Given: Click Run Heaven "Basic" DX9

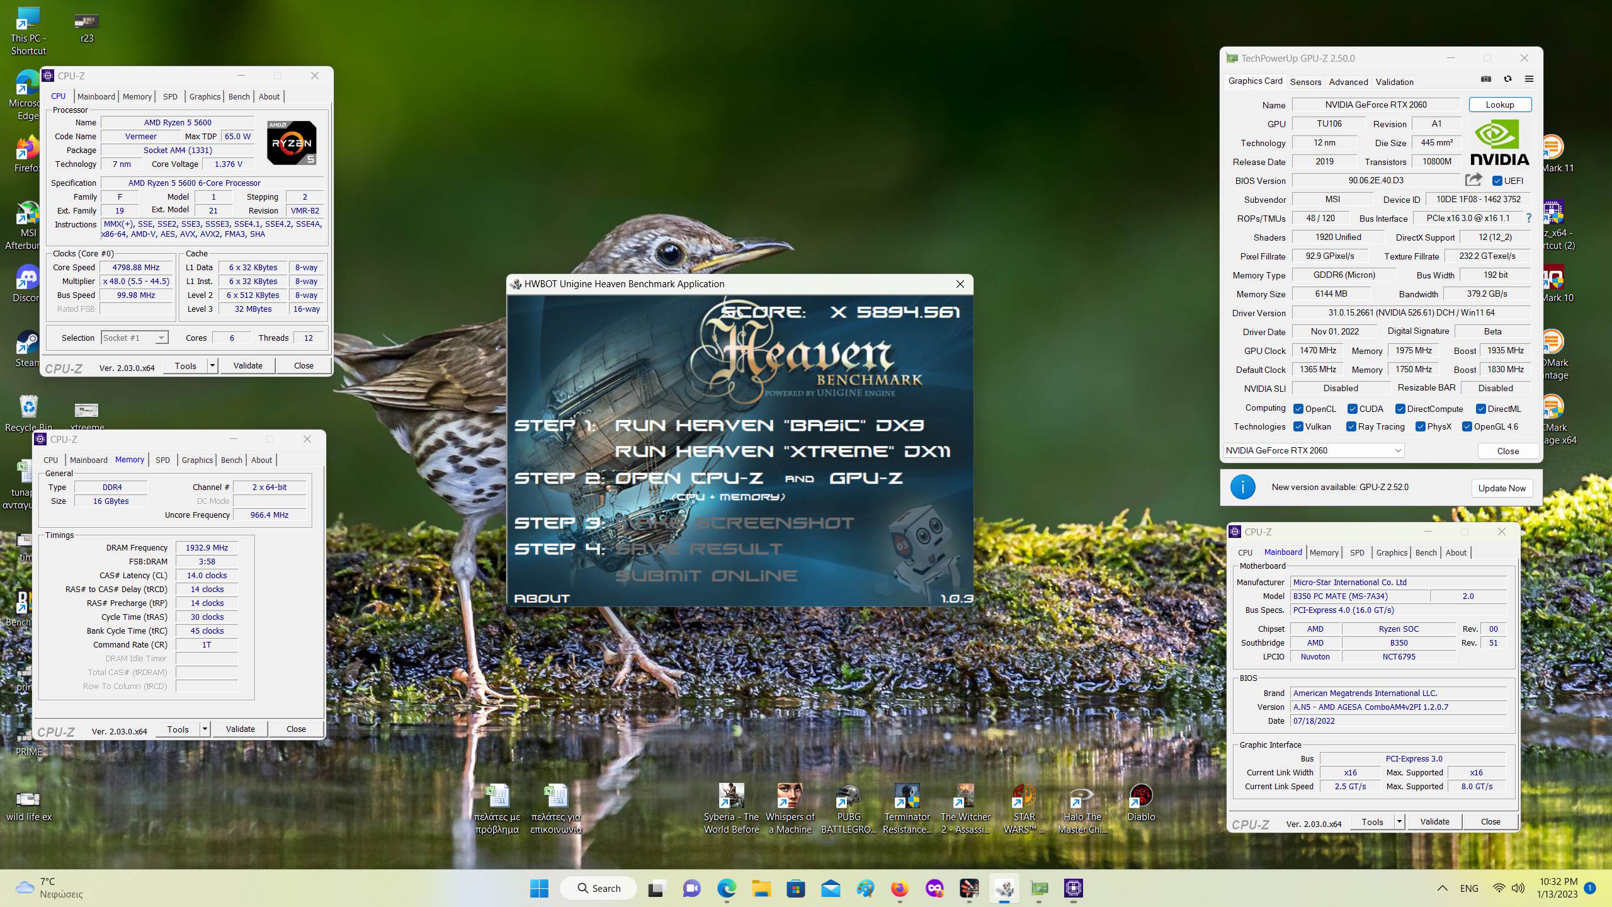Looking at the screenshot, I should point(769,425).
